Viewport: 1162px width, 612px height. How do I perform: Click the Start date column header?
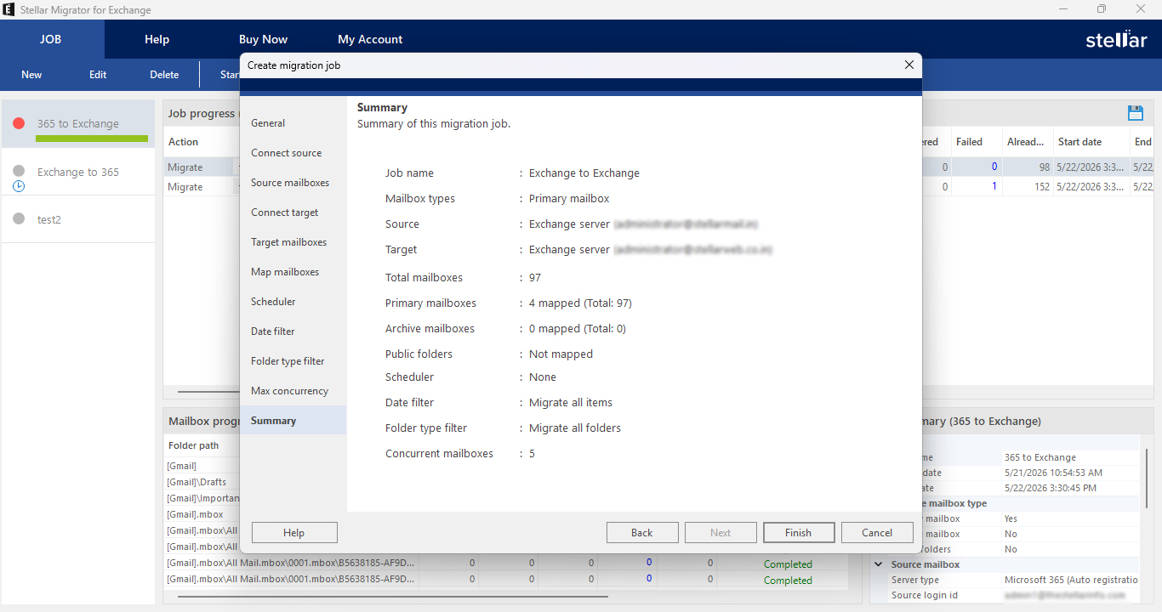[1079, 142]
